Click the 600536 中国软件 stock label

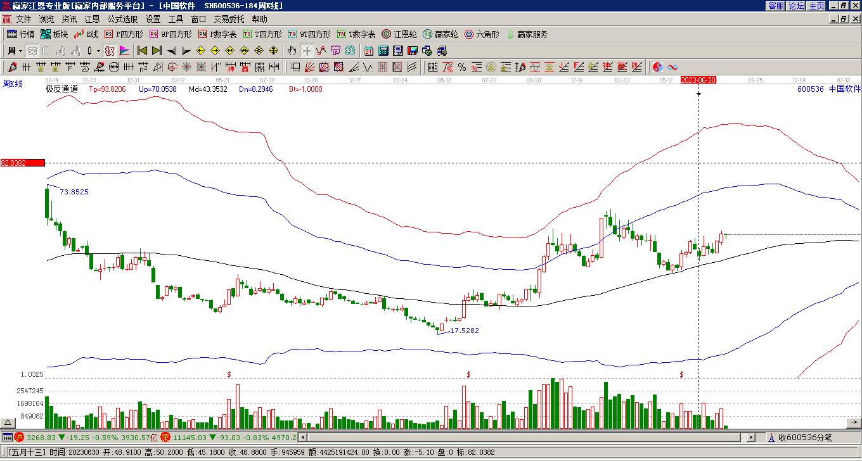click(829, 89)
